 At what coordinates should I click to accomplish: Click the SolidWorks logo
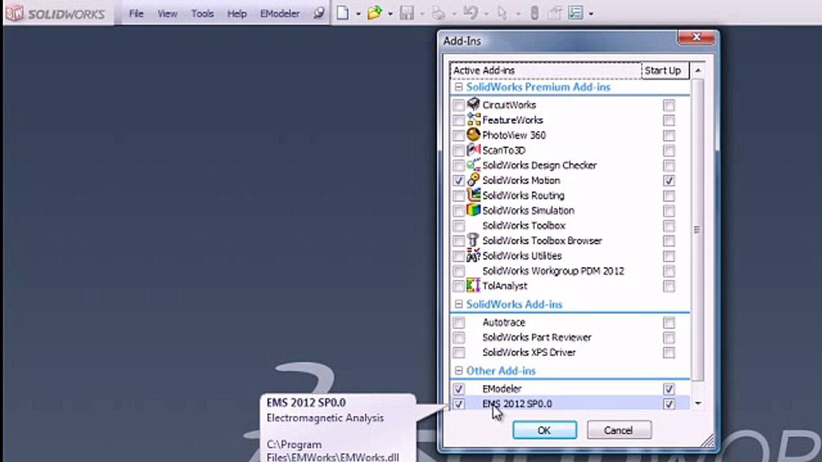pyautogui.click(x=57, y=13)
